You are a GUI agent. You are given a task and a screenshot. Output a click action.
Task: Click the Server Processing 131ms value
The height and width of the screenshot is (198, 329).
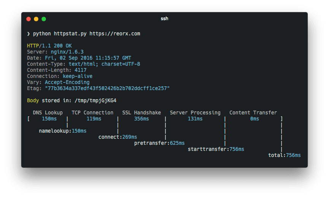[x=195, y=119]
